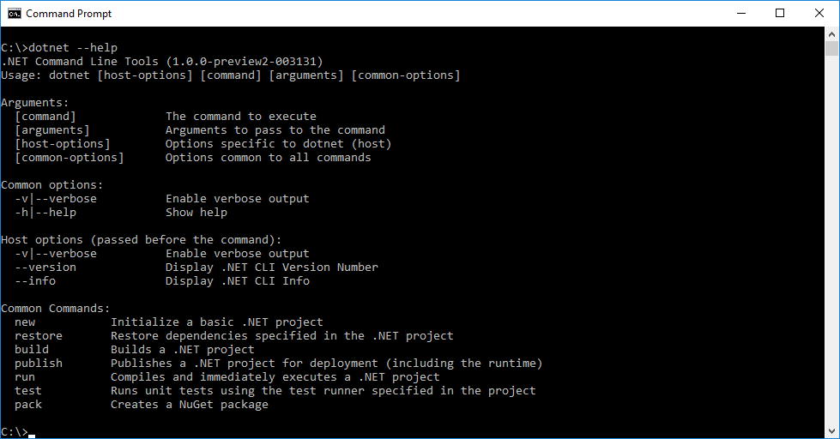Click the "build" command name
The width and height of the screenshot is (840, 439).
coord(32,350)
